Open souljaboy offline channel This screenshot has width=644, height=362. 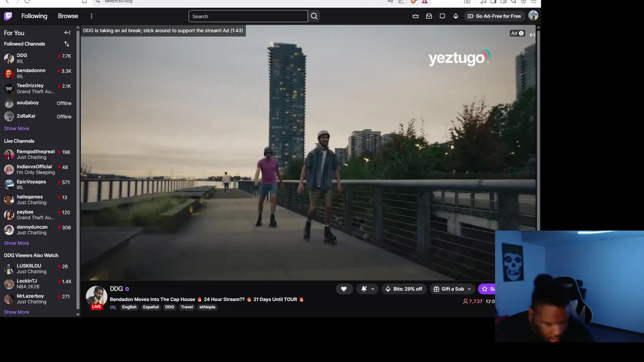pos(38,103)
